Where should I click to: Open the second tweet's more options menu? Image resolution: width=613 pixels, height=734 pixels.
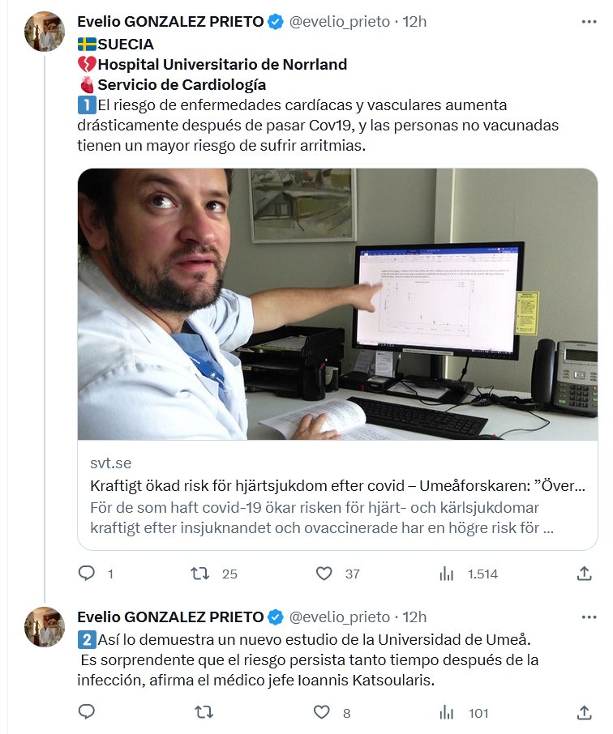click(x=589, y=617)
